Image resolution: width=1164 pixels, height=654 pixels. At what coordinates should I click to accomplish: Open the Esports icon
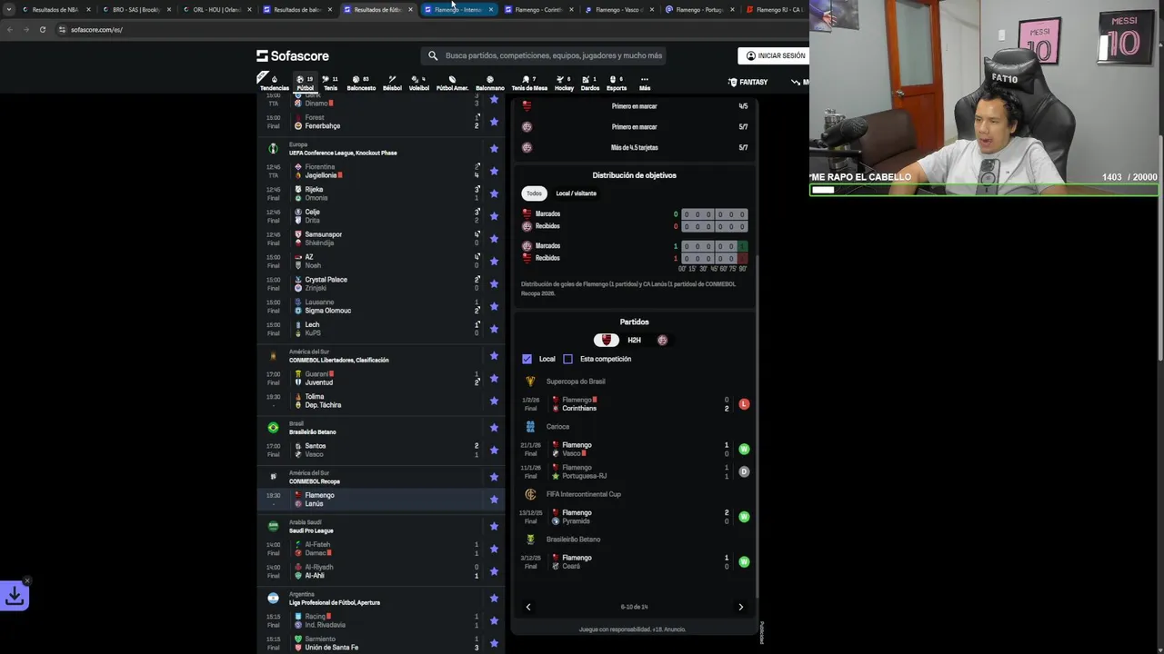[617, 83]
